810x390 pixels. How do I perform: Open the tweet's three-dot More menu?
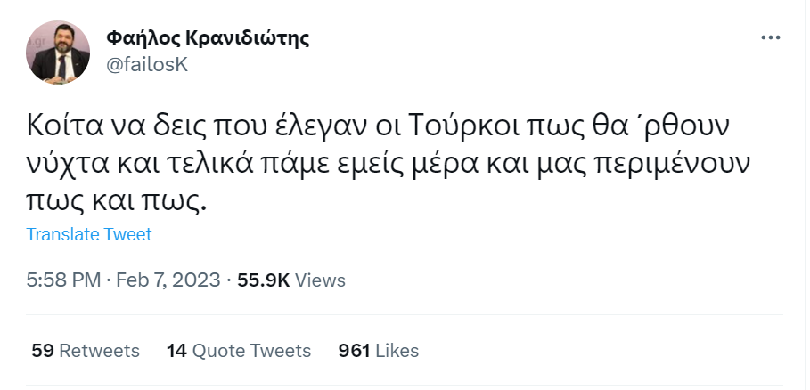770,38
